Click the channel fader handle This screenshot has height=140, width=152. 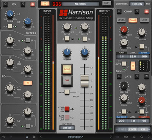point(85,81)
